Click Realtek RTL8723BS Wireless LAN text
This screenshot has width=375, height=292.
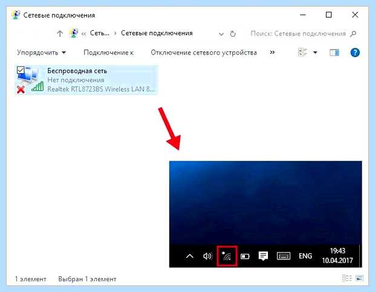pos(100,89)
